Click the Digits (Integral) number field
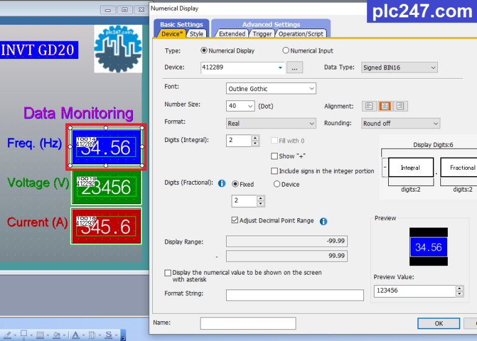 coord(238,140)
